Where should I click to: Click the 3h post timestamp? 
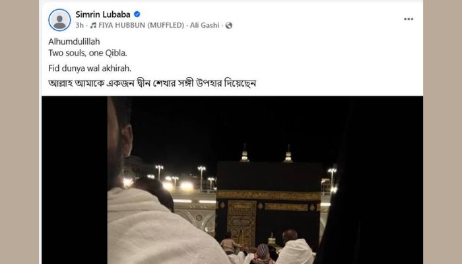click(x=79, y=25)
